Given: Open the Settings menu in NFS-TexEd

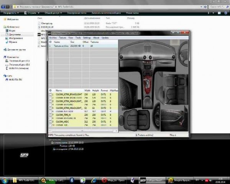Looking at the screenshot, I should (x=87, y=38).
